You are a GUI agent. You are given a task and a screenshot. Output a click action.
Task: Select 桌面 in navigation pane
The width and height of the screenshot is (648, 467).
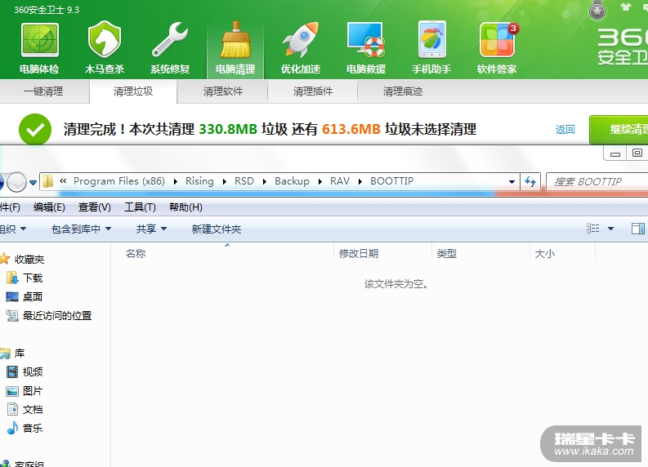tap(33, 297)
